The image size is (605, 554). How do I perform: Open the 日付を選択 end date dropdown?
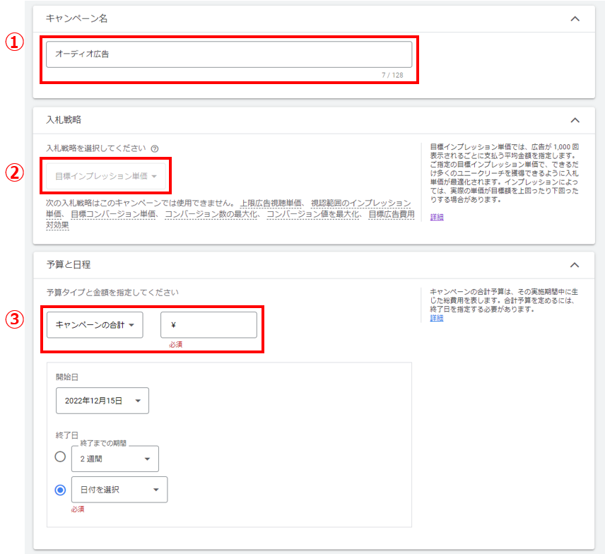click(x=119, y=490)
